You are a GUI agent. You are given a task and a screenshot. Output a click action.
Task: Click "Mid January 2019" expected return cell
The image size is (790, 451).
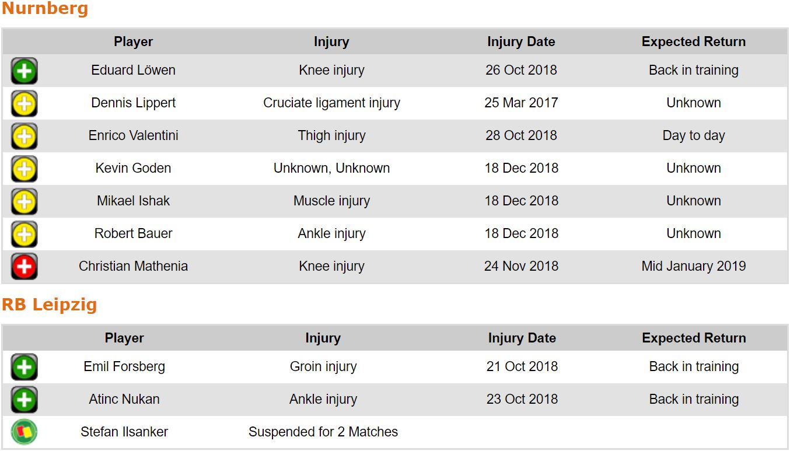pyautogui.click(x=694, y=266)
